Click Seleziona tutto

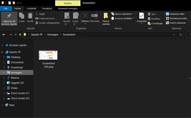coord(175,14)
